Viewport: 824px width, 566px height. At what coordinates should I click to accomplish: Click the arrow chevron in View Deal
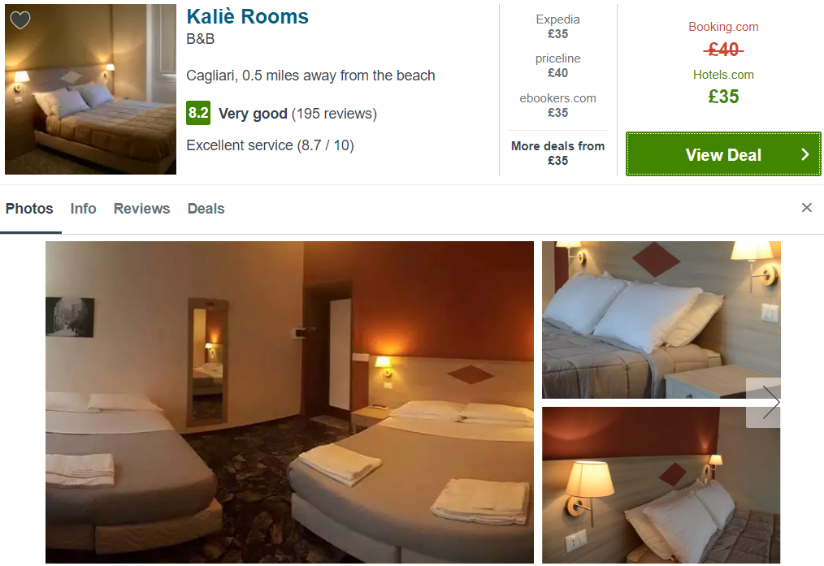(804, 154)
